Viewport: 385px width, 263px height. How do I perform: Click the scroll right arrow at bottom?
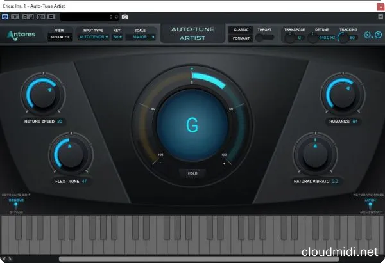[x=10, y=259]
